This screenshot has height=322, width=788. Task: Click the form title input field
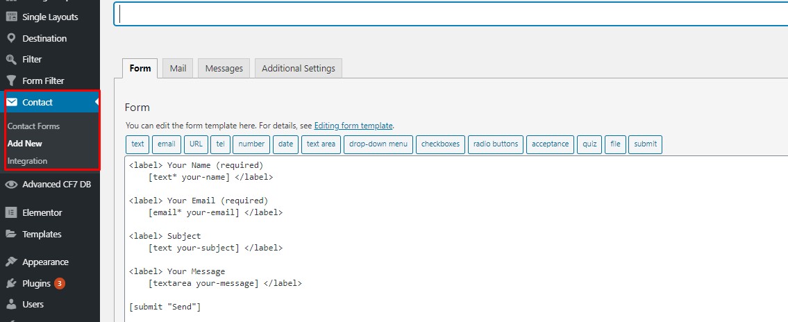[451, 14]
